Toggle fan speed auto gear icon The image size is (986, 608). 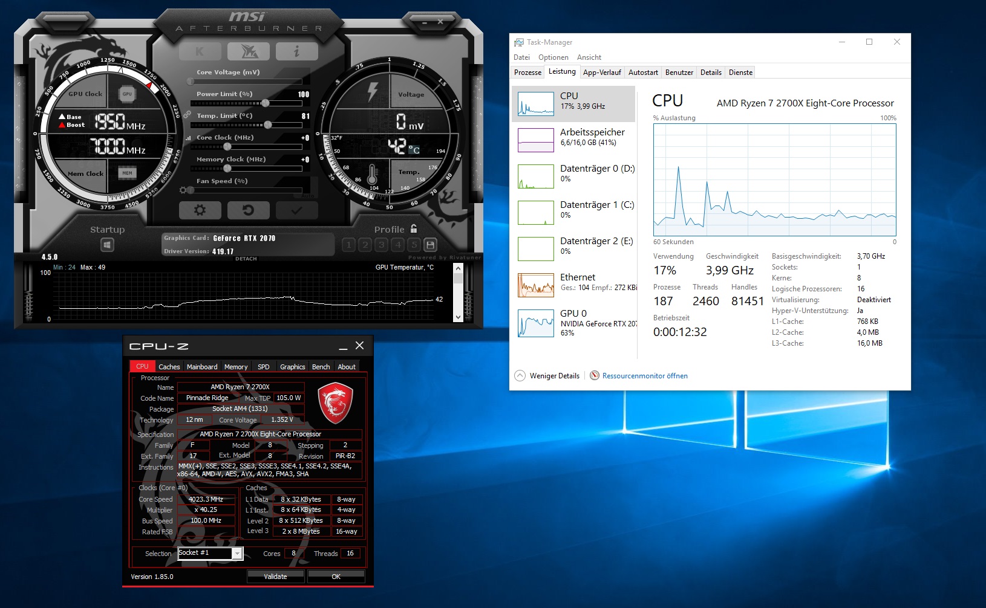pyautogui.click(x=183, y=190)
